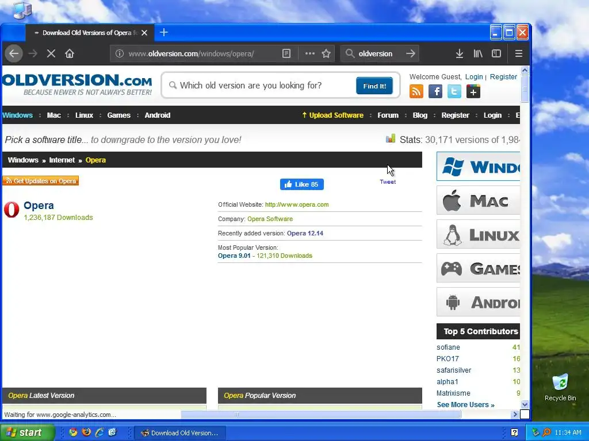Image resolution: width=589 pixels, height=441 pixels.
Task: Open the Facebook icon in header
Action: click(x=435, y=91)
